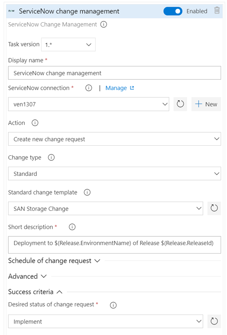The height and width of the screenshot is (335, 227).
Task: Show info for Action field
Action: [35, 123]
